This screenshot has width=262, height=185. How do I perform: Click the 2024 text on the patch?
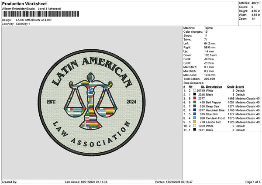click(131, 102)
